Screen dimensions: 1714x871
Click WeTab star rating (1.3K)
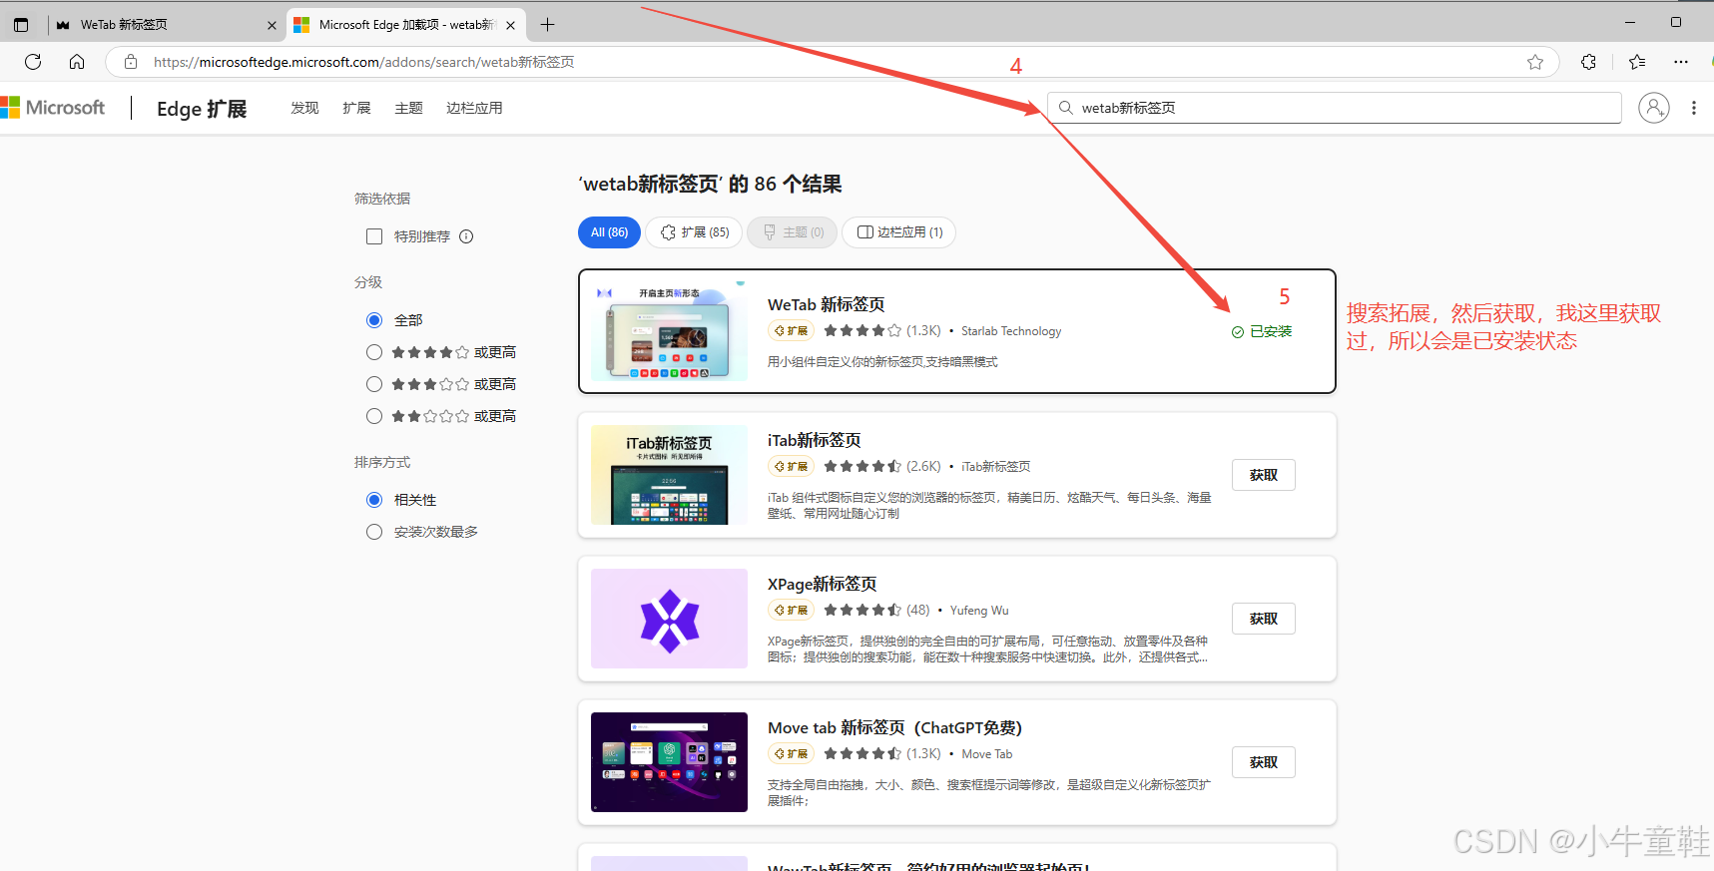(x=882, y=330)
